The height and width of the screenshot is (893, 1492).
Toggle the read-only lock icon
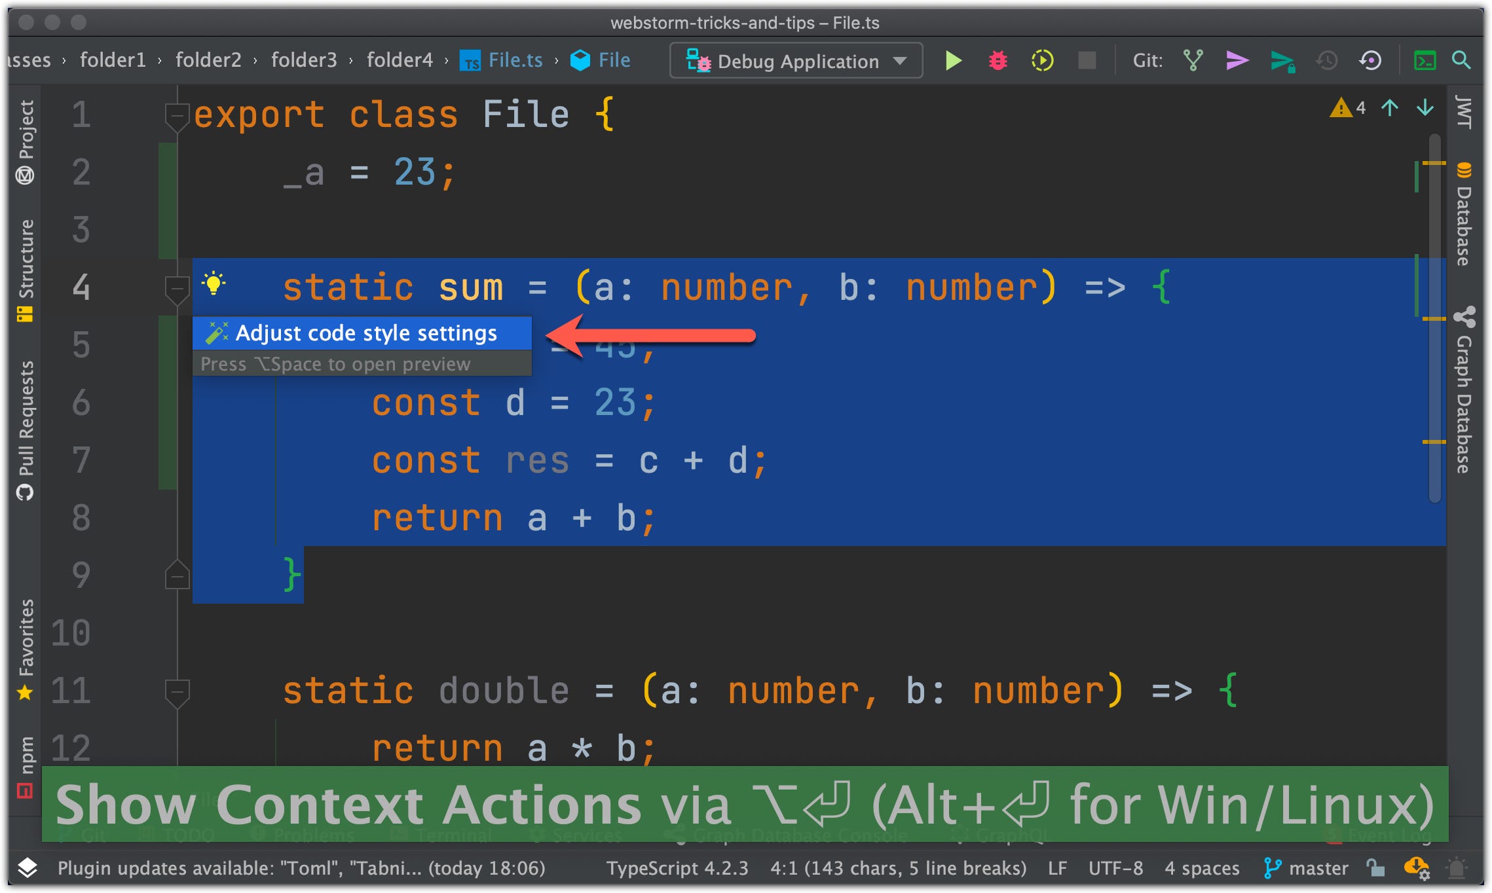coord(1375,868)
